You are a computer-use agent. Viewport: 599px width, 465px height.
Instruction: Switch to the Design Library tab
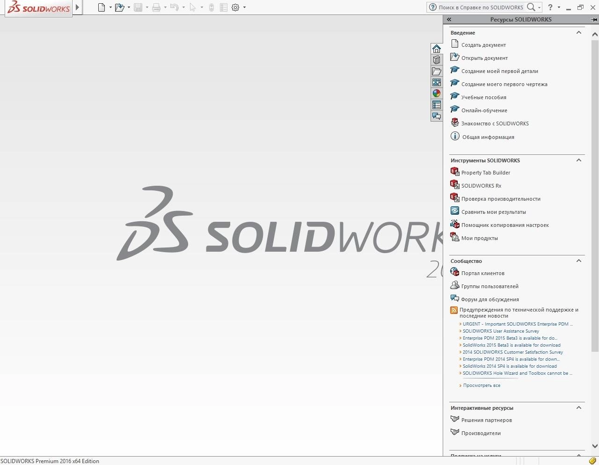[437, 60]
